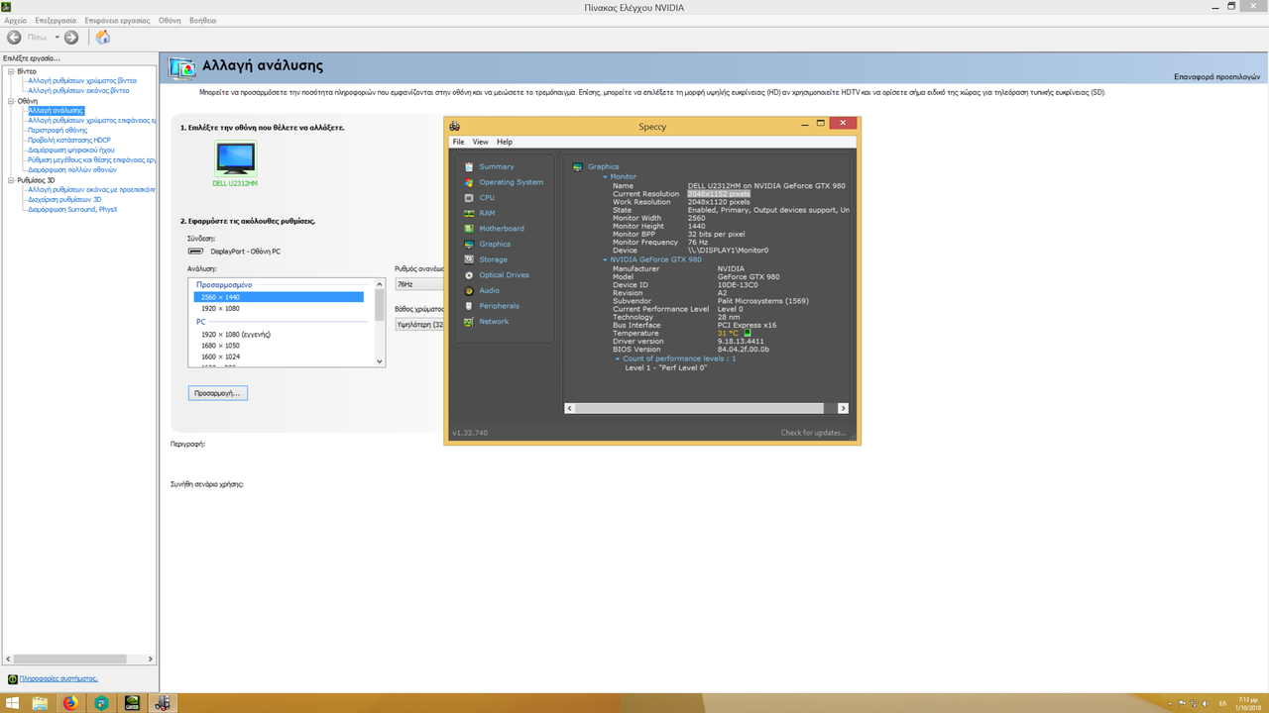Open Προβολή κατάστασης HDCP
Viewport: 1269px width, 713px height.
(x=69, y=140)
